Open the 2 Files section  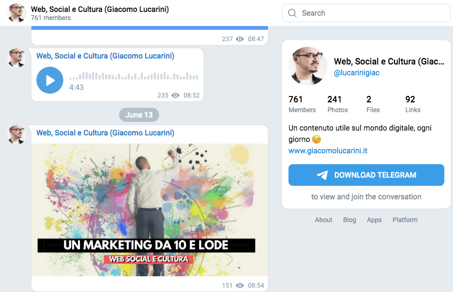(x=373, y=104)
